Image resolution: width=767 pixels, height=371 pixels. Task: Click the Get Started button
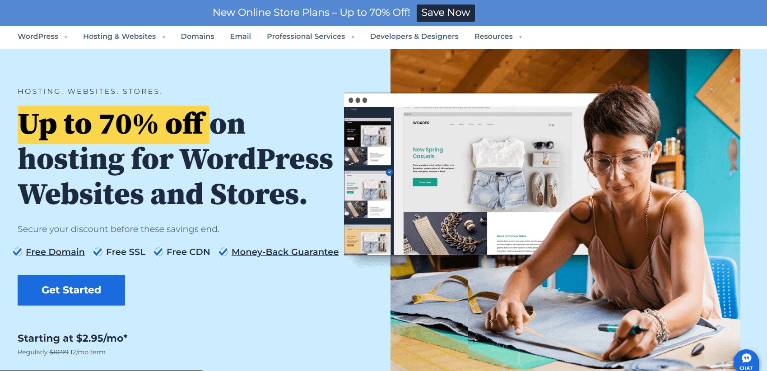(x=71, y=290)
